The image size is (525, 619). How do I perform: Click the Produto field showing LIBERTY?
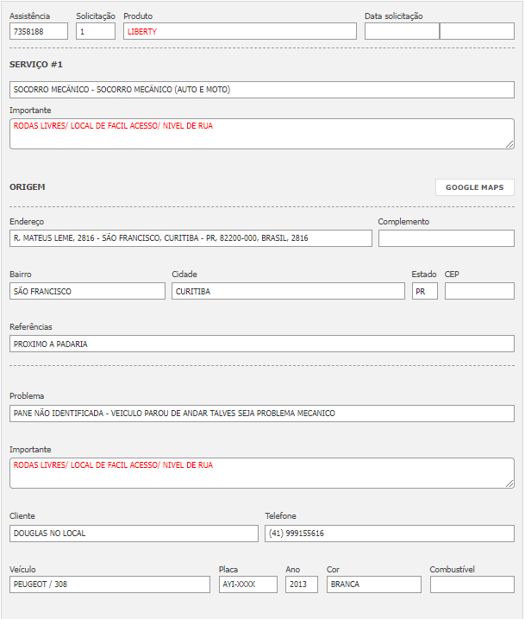tap(240, 31)
